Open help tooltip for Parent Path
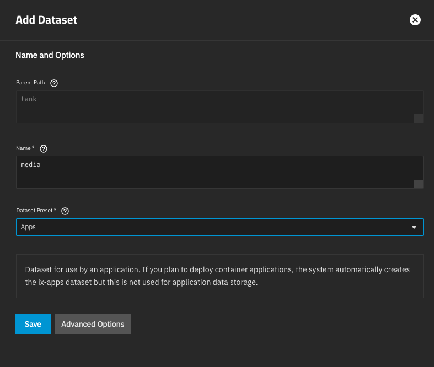The height and width of the screenshot is (367, 434). point(54,83)
